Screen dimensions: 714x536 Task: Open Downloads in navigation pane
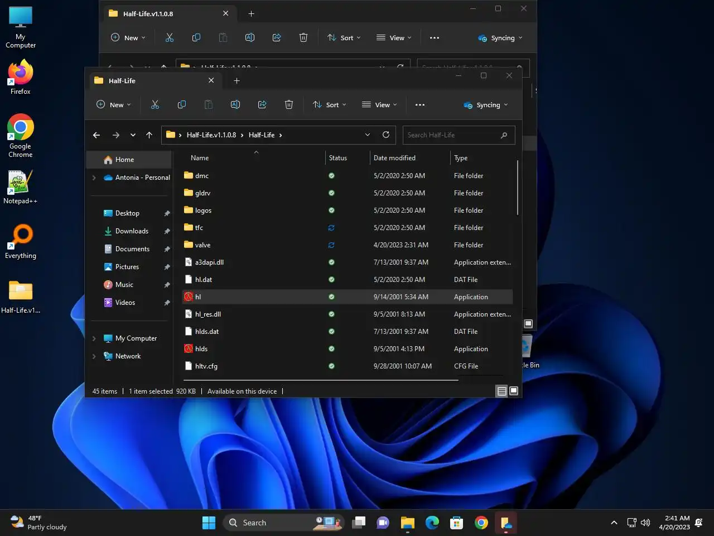pyautogui.click(x=132, y=231)
